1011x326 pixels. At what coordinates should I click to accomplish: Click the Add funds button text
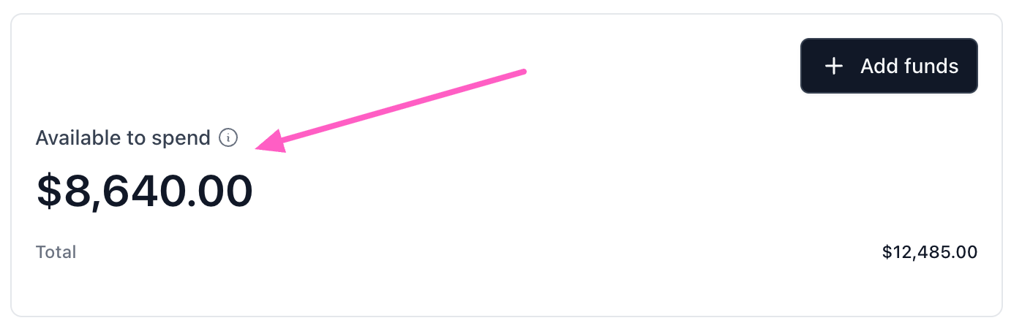(909, 67)
